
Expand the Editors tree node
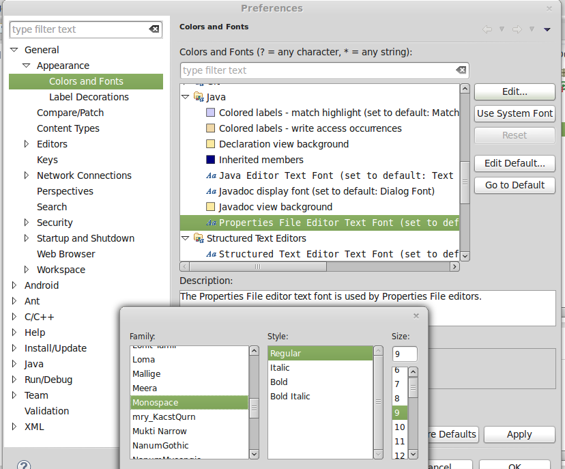click(x=27, y=144)
